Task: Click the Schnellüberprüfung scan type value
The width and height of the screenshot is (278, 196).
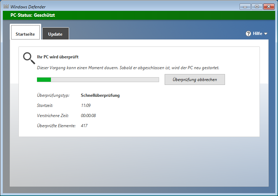Action: click(x=100, y=95)
